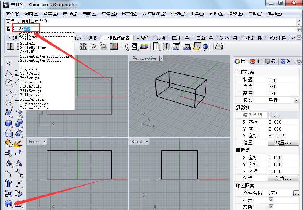Select the Scale 3D box tool
This screenshot has height=210, width=303.
click(9, 204)
